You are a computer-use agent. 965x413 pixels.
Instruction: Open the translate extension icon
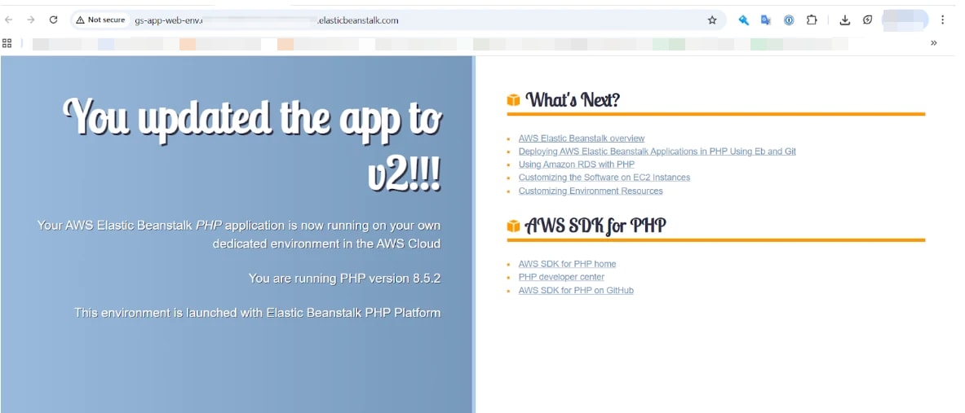click(x=766, y=20)
